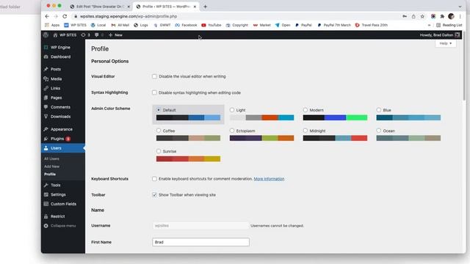
Task: Enable keyboard shortcuts for comment moderation
Action: tap(154, 179)
